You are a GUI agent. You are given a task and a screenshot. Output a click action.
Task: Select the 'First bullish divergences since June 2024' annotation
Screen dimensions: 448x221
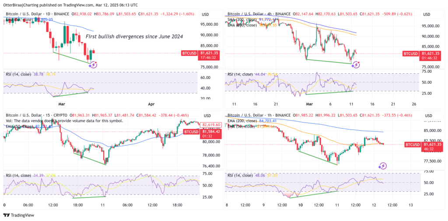[134, 37]
